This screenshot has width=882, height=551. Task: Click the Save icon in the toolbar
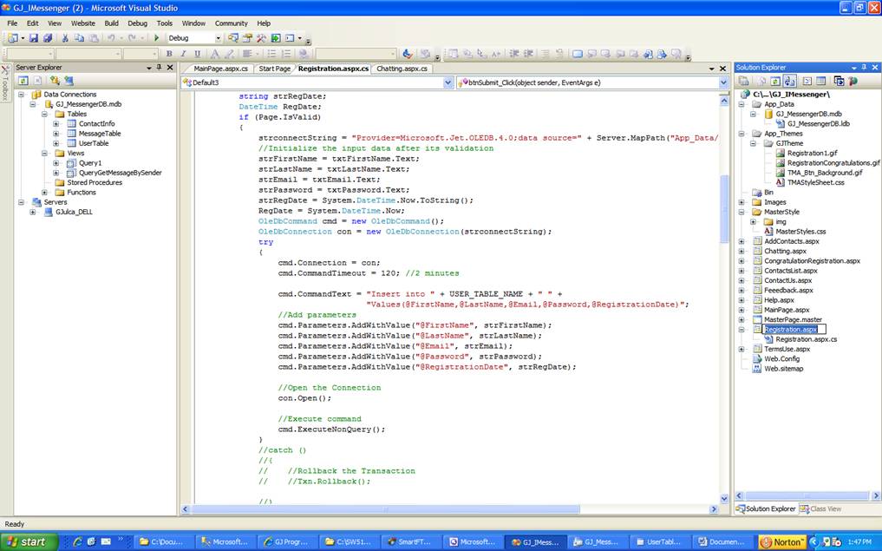tap(34, 38)
